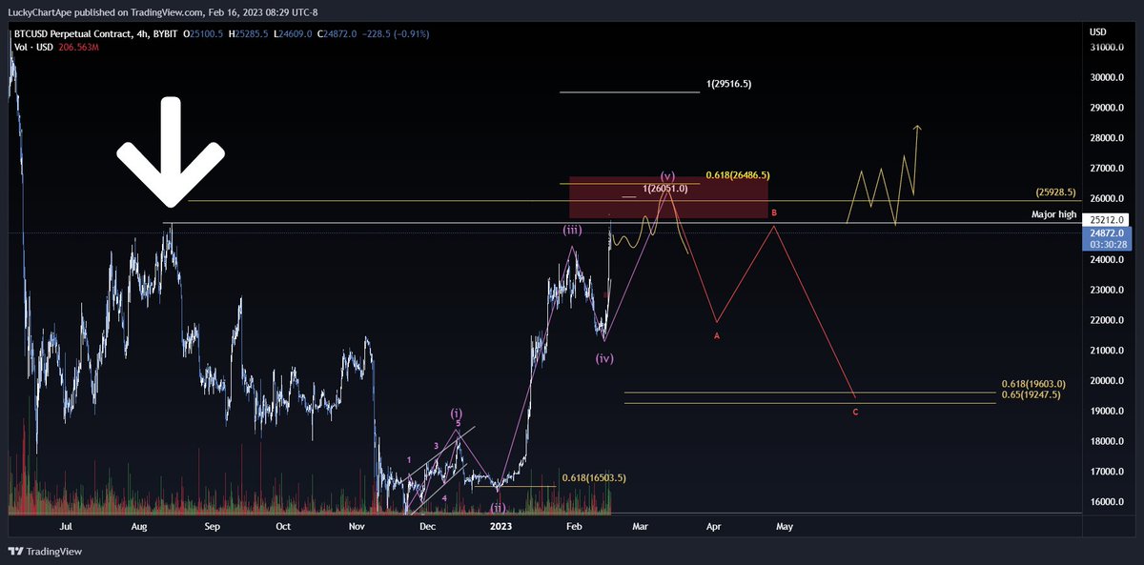Screen dimensions: 1144x565
Task: Click the 28000.0 price axis tick
Action: [x=1107, y=138]
